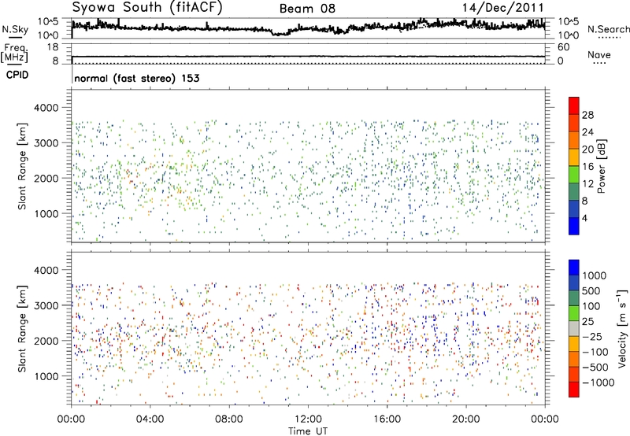Screen dimensions: 630x436
Task: Click the date '14/Dec/2011'
Action: [503, 8]
